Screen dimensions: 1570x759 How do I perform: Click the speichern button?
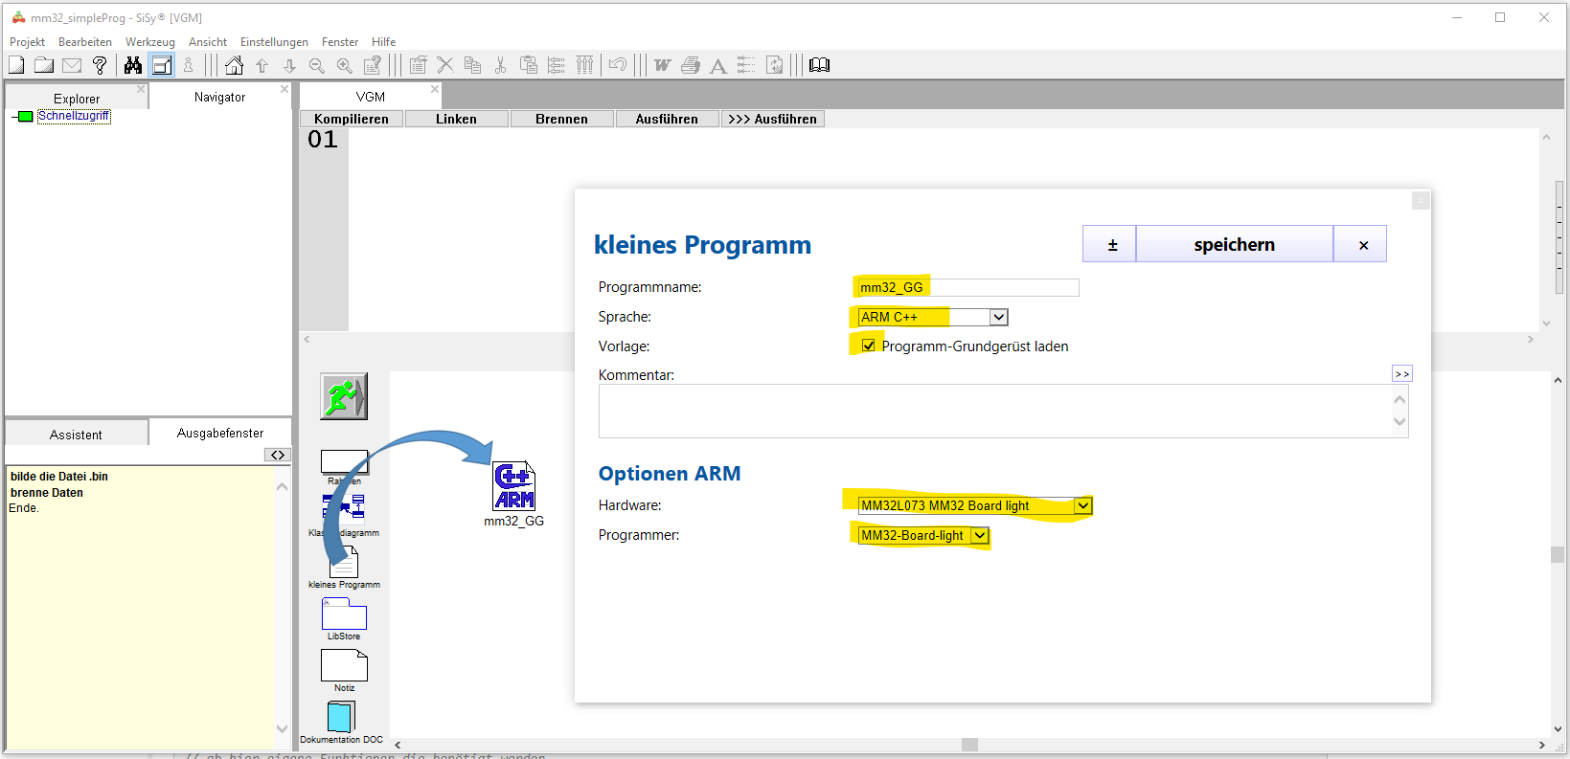(1234, 244)
